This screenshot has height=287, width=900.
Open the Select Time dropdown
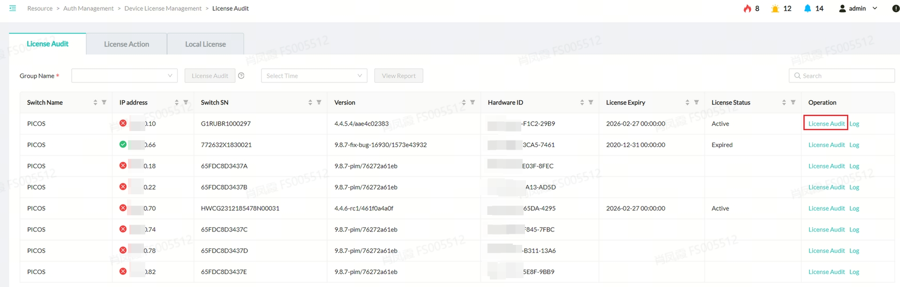(314, 76)
